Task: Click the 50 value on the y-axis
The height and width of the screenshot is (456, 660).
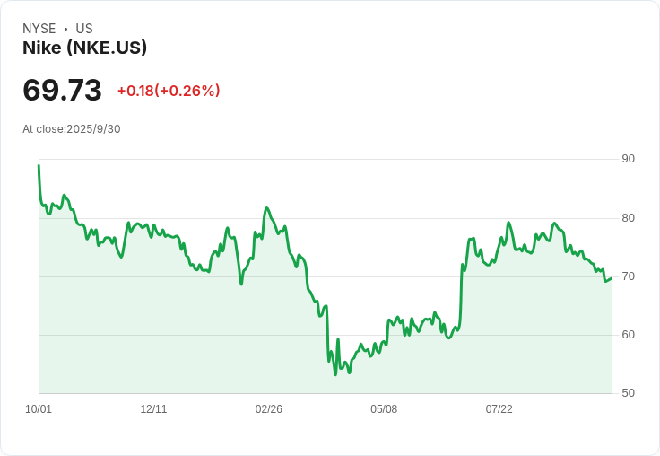Action: 628,393
